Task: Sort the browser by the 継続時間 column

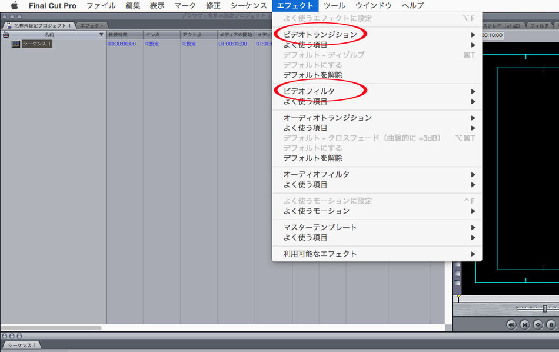Action: pos(124,35)
